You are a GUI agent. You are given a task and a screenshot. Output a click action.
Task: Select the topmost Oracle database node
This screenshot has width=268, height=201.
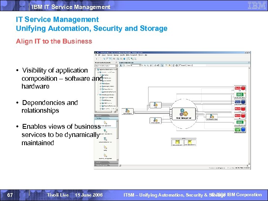click(x=240, y=88)
